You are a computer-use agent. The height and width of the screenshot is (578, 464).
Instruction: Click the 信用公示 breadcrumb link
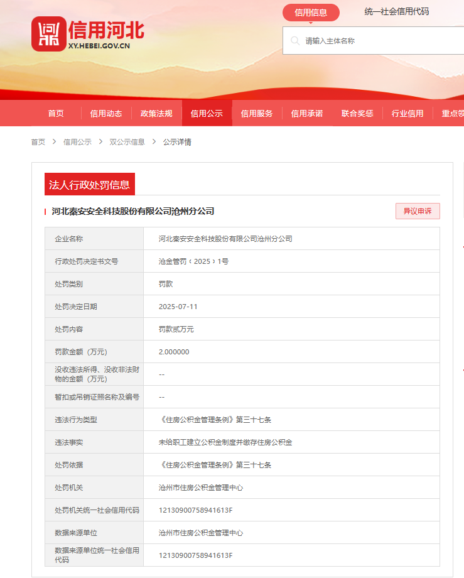point(77,142)
